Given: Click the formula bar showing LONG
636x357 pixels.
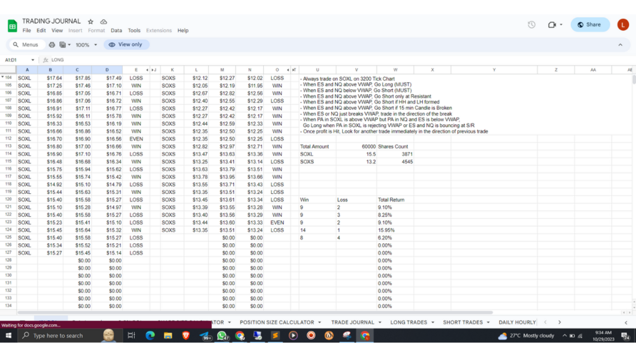Looking at the screenshot, I should (340, 60).
